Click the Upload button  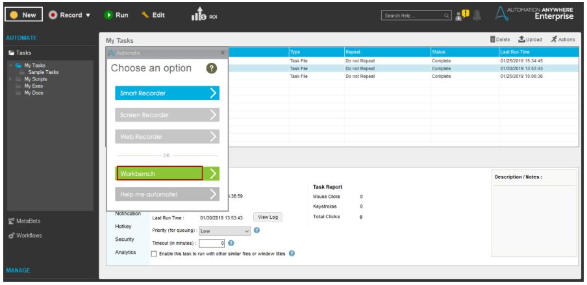pos(530,40)
